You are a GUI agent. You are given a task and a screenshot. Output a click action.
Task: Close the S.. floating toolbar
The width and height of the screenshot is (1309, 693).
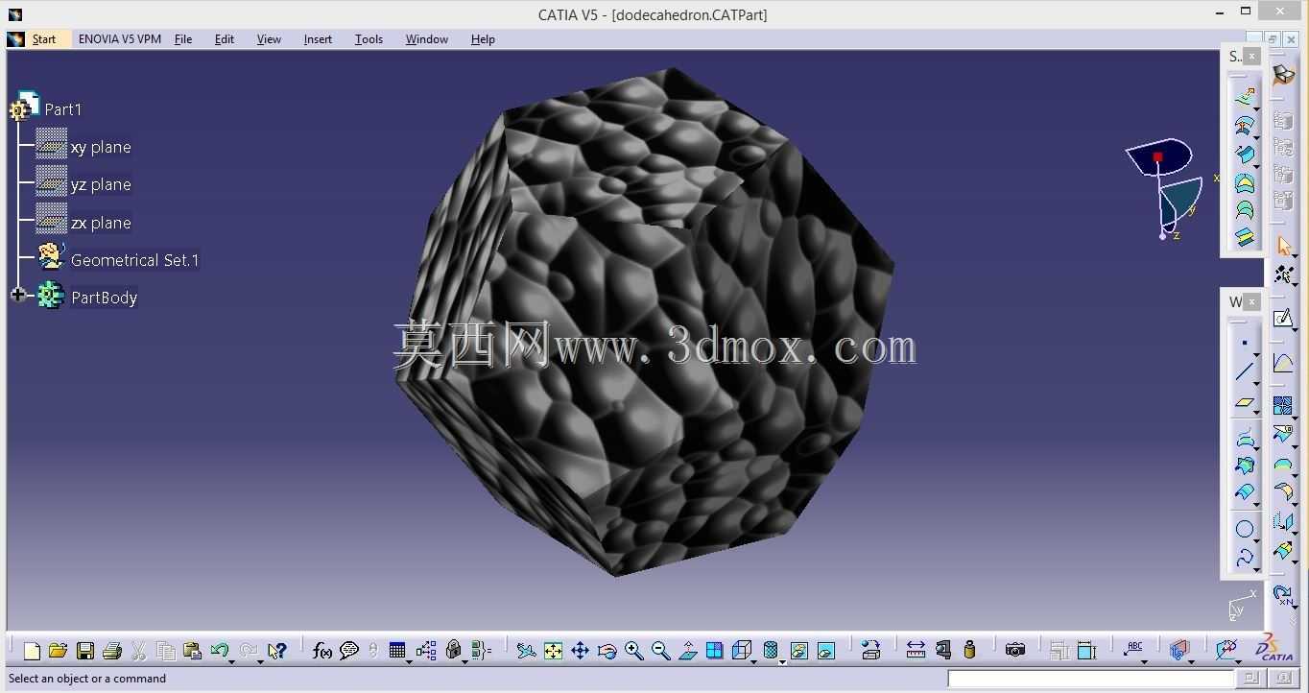coord(1251,57)
